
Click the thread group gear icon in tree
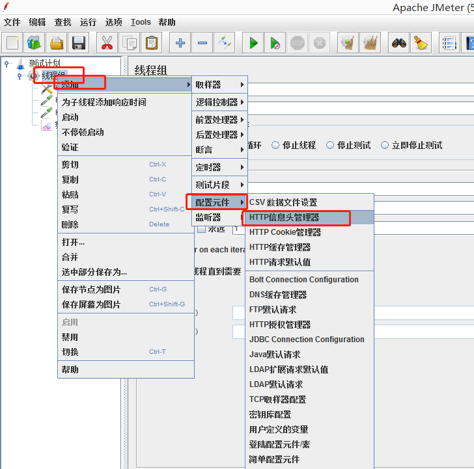click(x=33, y=75)
